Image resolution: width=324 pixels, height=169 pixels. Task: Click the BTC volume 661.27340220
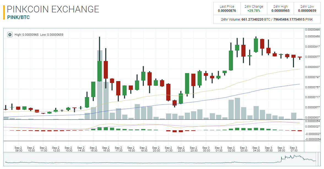click(252, 20)
